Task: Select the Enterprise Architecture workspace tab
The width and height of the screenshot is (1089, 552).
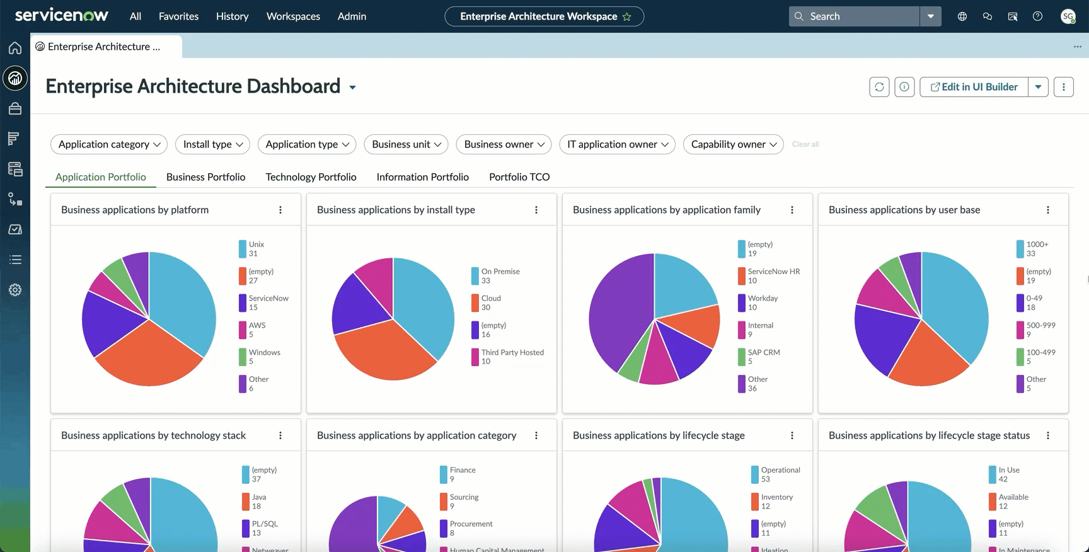Action: (106, 47)
